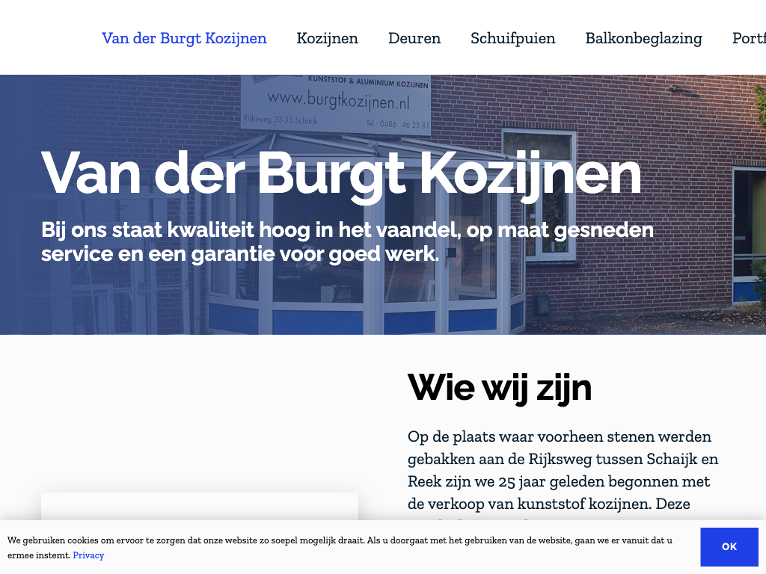Click 'Kunststof & Aluminium Kozijnen' text on sign
Viewport: 766px width, 574px height.
tap(368, 84)
